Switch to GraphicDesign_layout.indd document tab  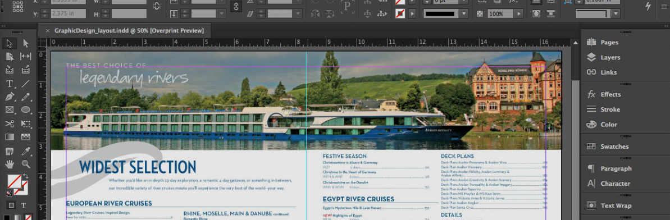(129, 31)
